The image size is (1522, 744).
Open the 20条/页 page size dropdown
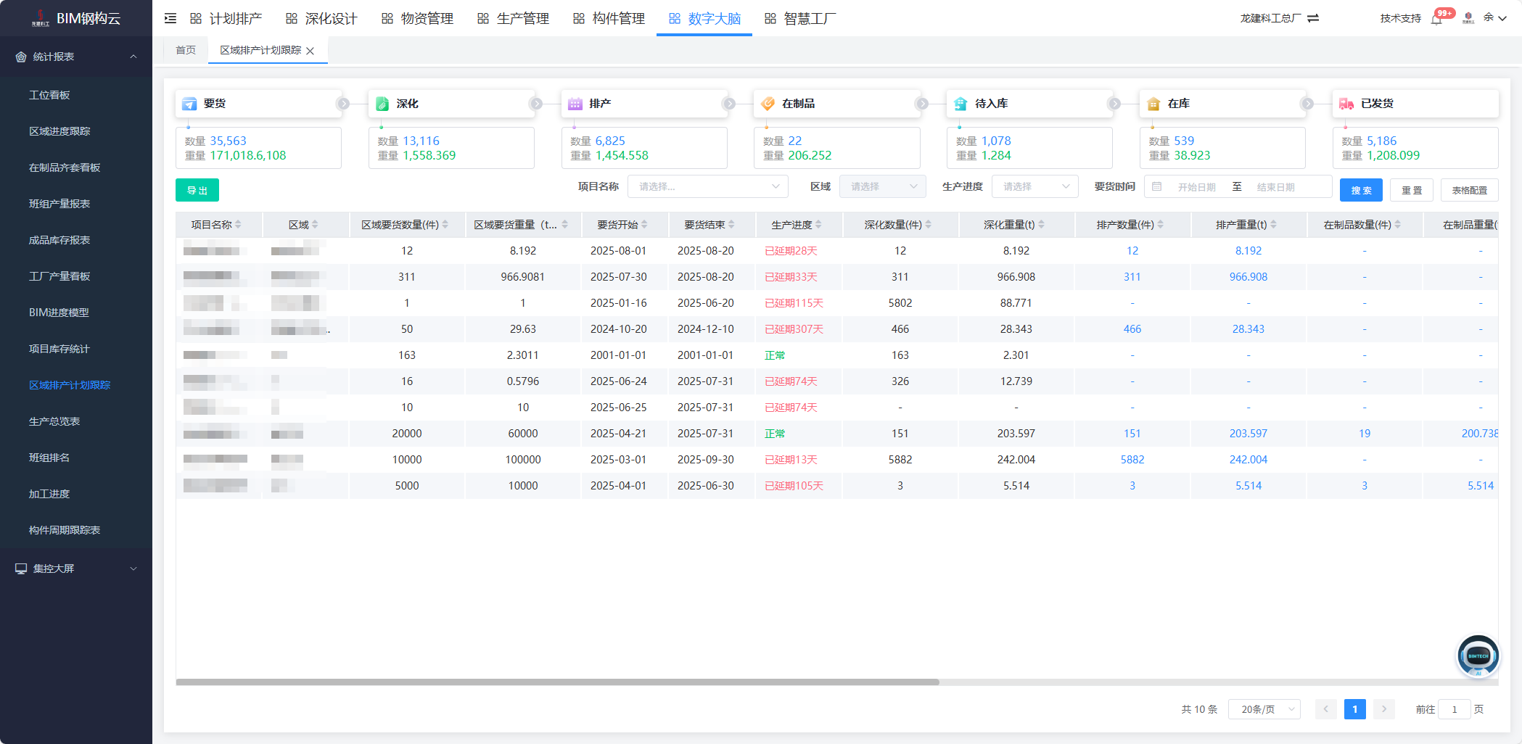(x=1264, y=709)
